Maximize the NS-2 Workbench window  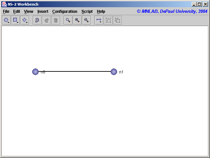click(x=199, y=4)
